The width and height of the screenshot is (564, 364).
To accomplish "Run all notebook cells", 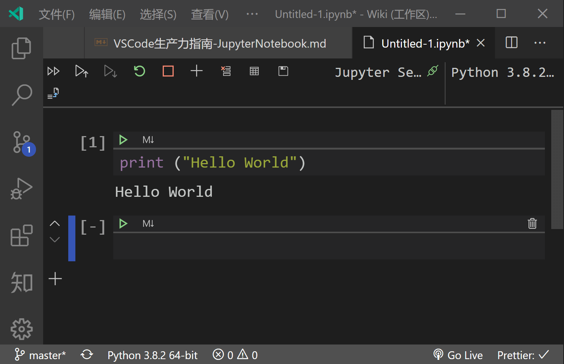I will tap(53, 71).
